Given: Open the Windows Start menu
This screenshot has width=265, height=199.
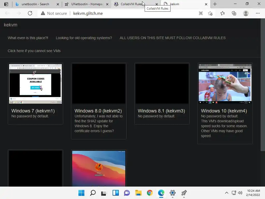Looking at the screenshot, I should tap(81, 193).
